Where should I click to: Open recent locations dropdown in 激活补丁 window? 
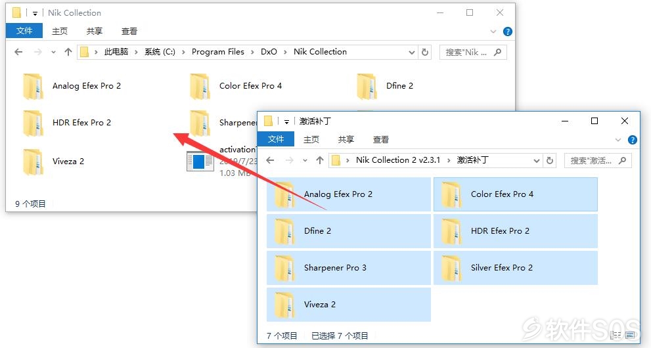(305, 160)
